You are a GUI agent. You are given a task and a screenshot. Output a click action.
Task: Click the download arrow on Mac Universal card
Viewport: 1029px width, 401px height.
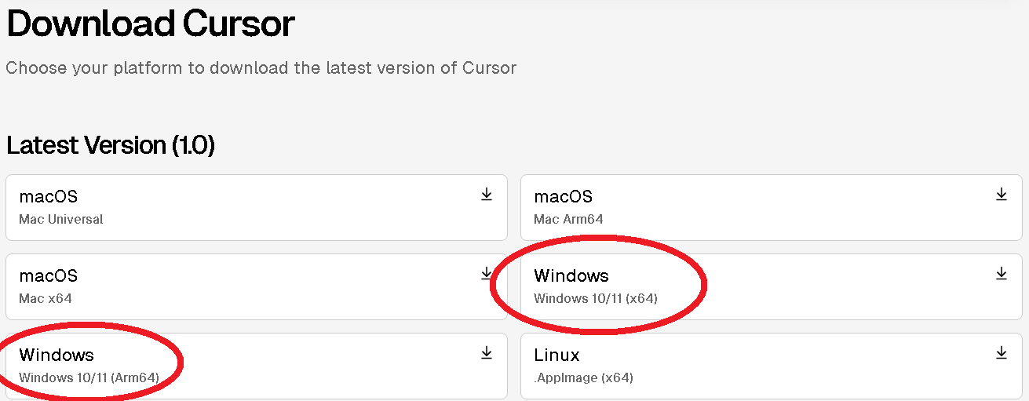pyautogui.click(x=487, y=195)
